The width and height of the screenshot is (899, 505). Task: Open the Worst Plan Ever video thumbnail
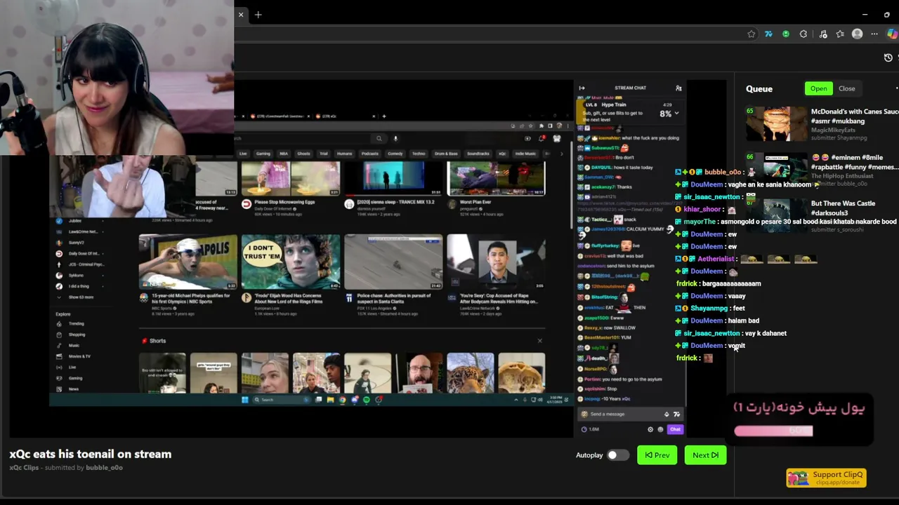point(496,178)
